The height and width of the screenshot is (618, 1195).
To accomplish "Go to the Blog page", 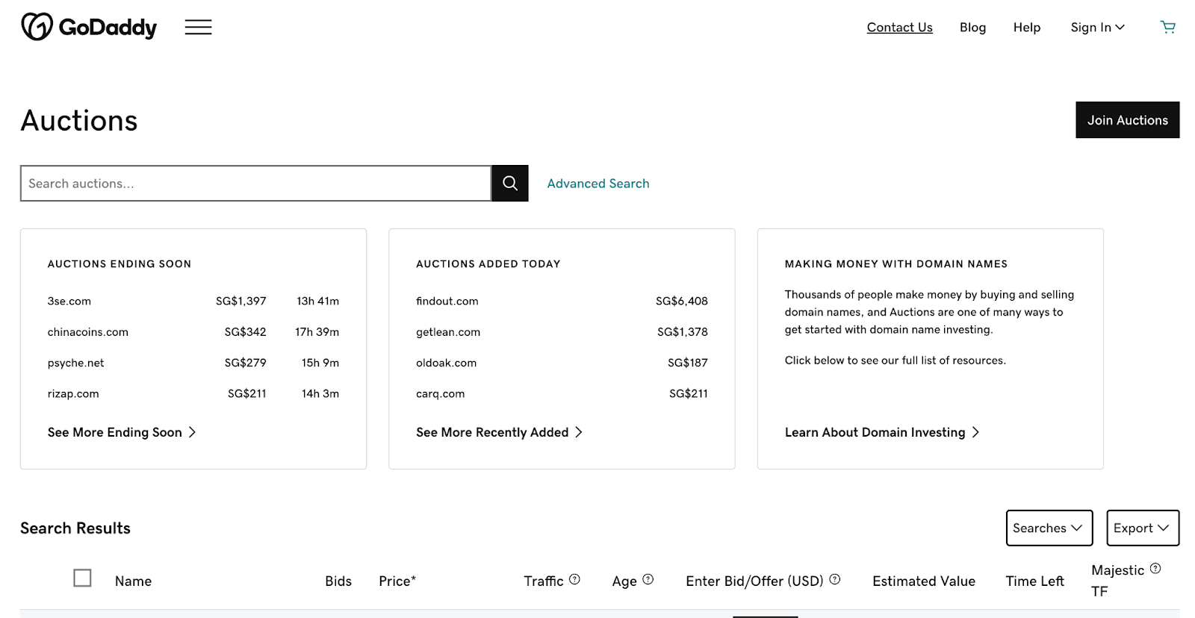I will 972,28.
